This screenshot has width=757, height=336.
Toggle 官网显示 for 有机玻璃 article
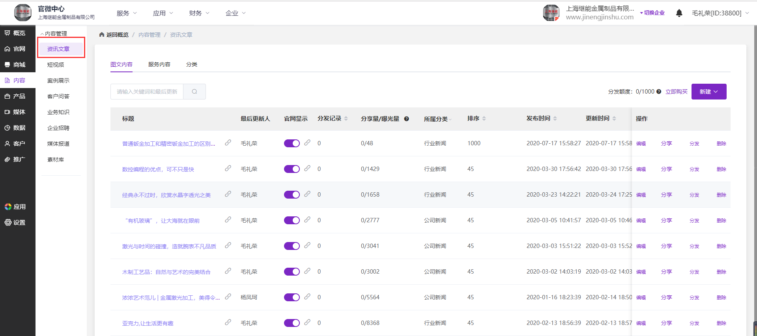(x=292, y=220)
